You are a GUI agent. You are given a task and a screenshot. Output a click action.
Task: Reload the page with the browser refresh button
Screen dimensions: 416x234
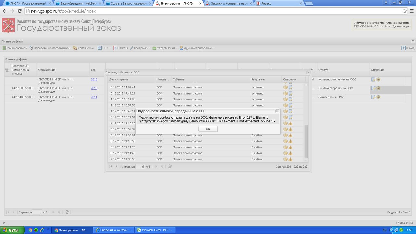[x=19, y=11]
